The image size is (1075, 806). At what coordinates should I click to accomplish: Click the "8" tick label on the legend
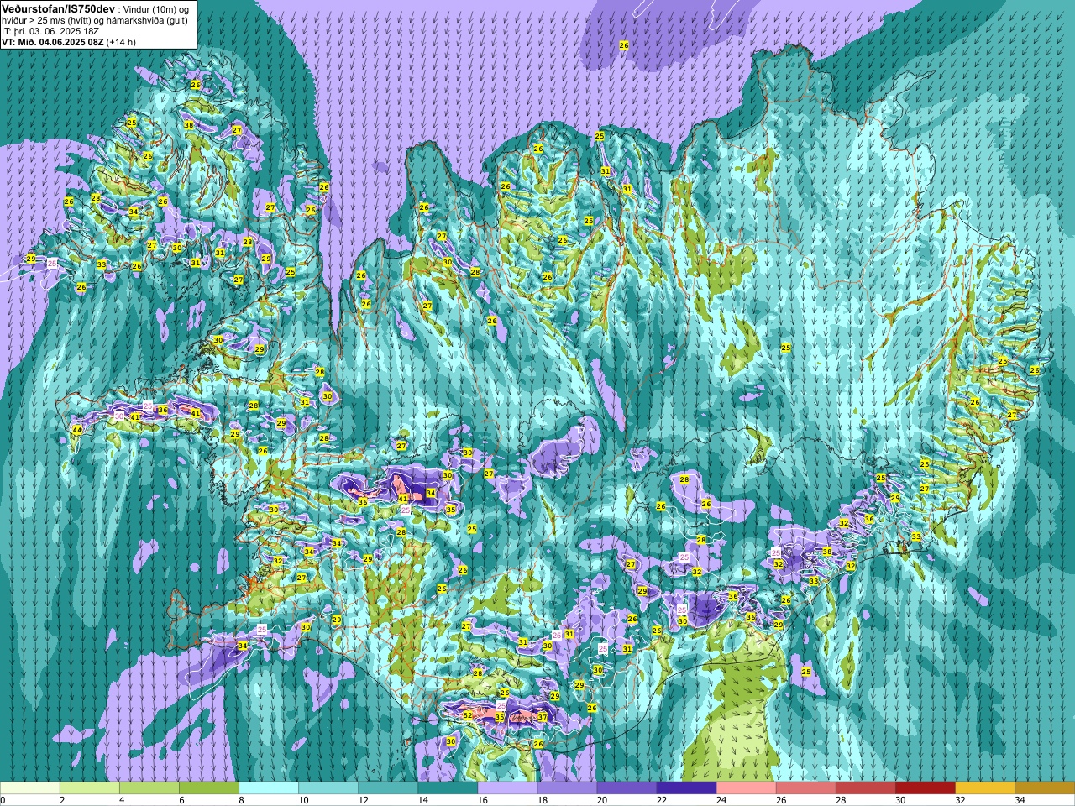[242, 800]
